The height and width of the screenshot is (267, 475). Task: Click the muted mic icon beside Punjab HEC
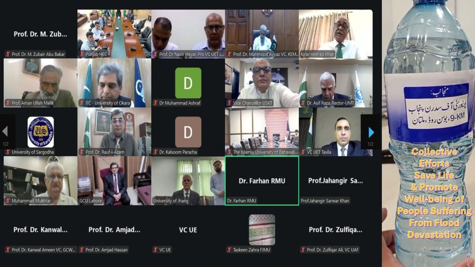82,54
